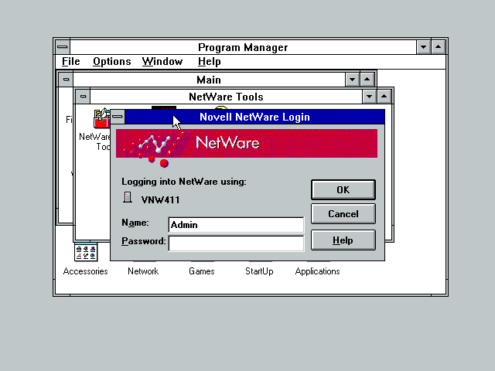Open the Games program group
The image size is (495, 371).
[201, 271]
